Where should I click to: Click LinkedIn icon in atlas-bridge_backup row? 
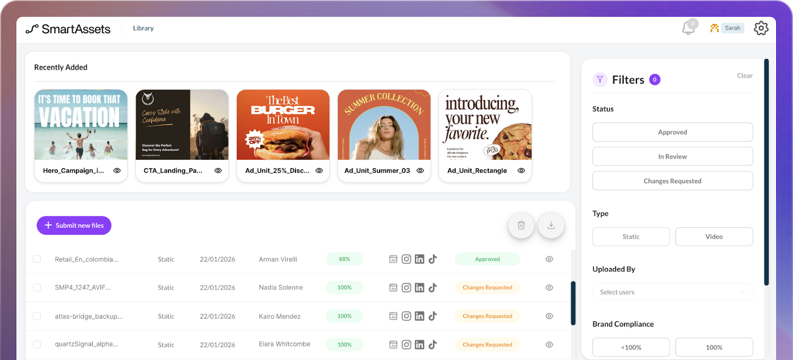click(x=419, y=316)
